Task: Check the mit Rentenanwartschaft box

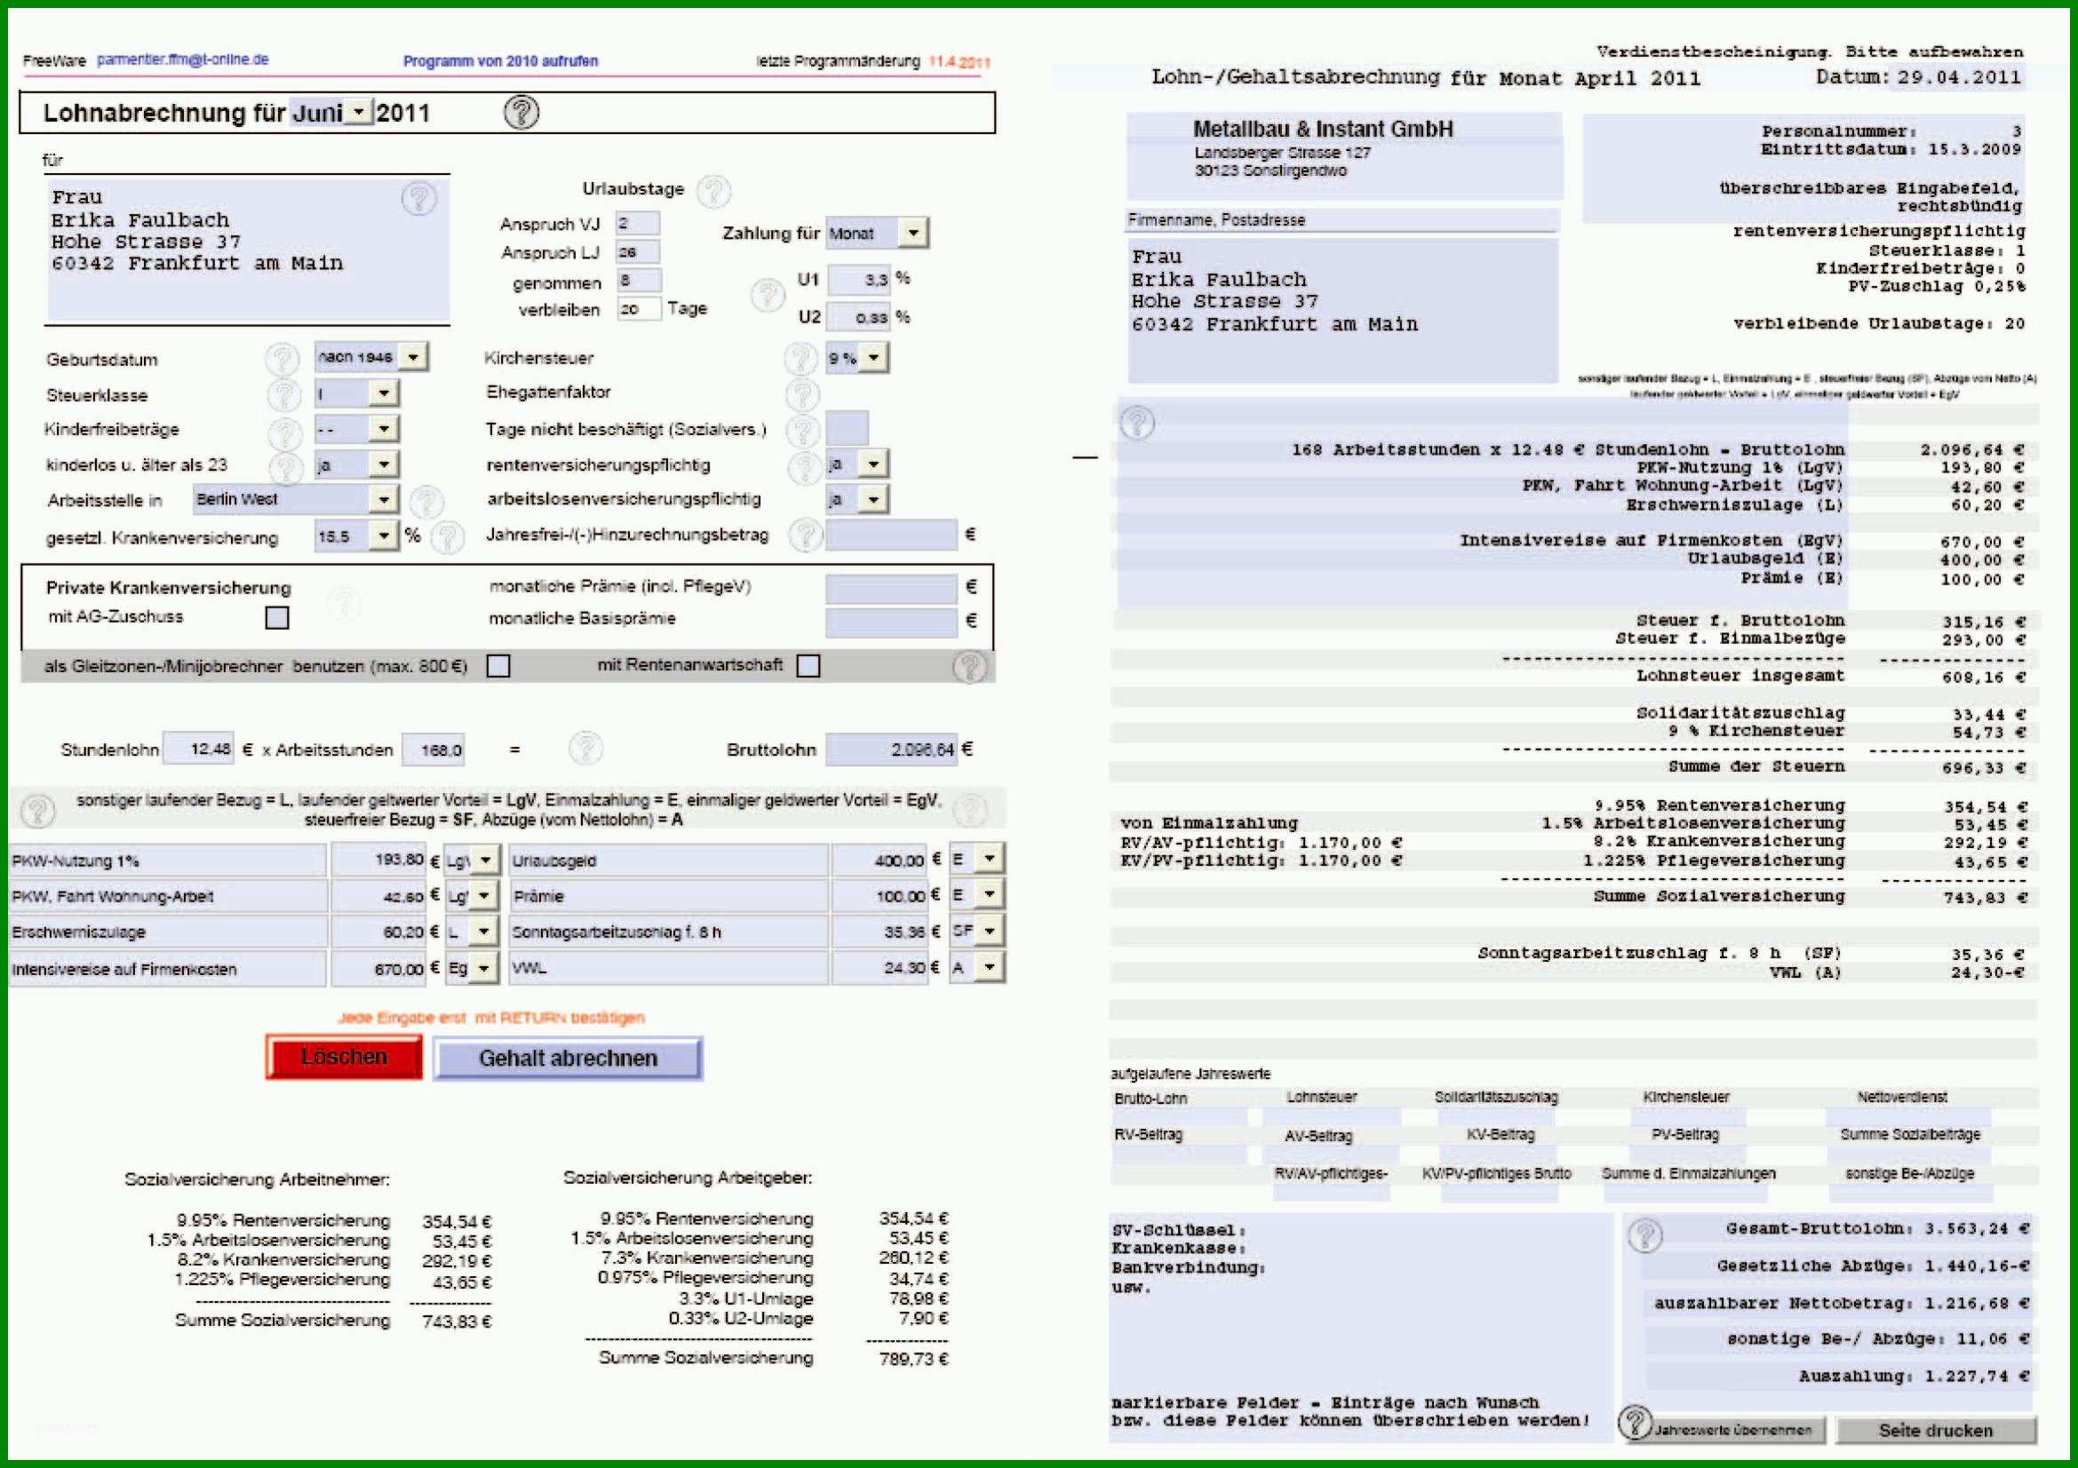Action: [x=808, y=667]
